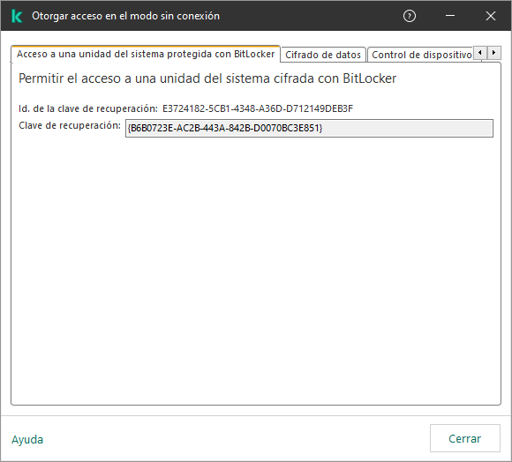Open the Ayuda link
The height and width of the screenshot is (462, 512).
27,439
